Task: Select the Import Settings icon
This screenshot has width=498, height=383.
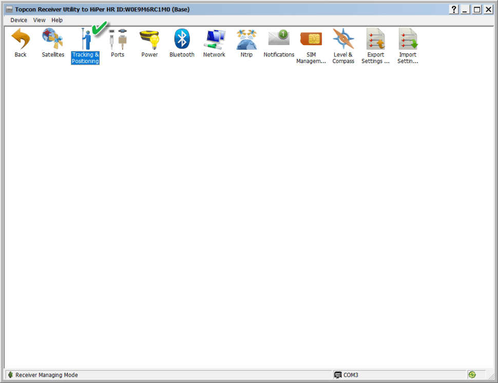Action: [408, 38]
